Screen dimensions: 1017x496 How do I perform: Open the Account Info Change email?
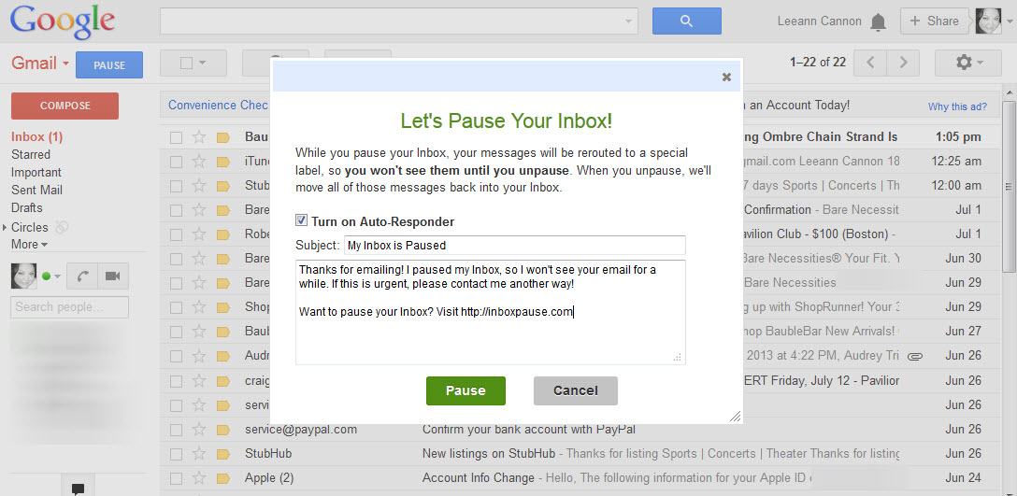478,478
